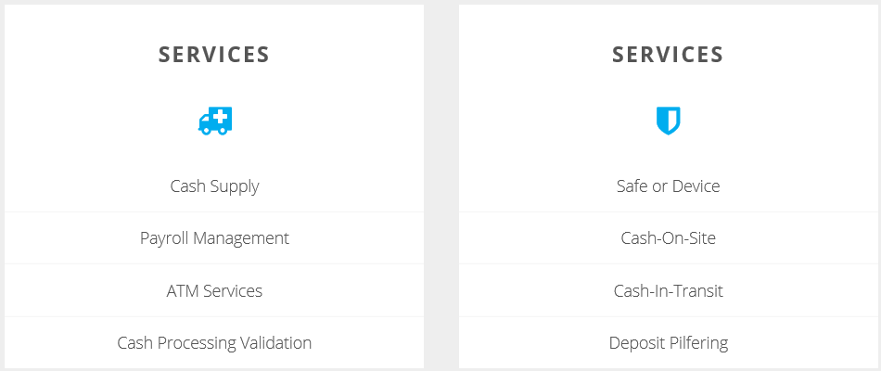This screenshot has height=371, width=881.
Task: Click the gray gutter between the two cards
Action: pyautogui.click(x=441, y=185)
